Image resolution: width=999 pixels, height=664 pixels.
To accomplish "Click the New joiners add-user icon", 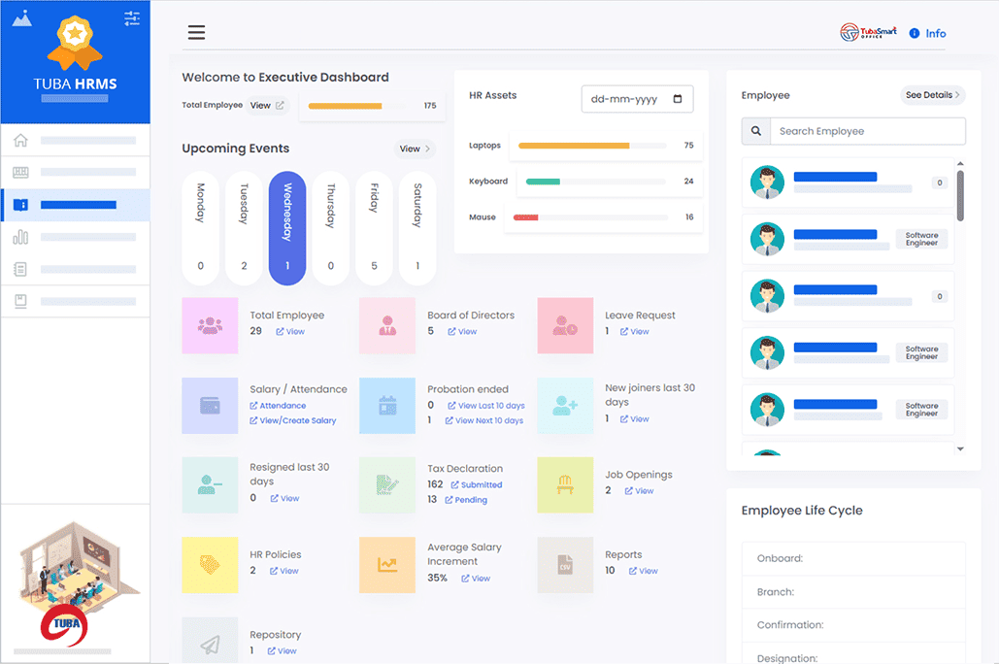I will click(565, 405).
